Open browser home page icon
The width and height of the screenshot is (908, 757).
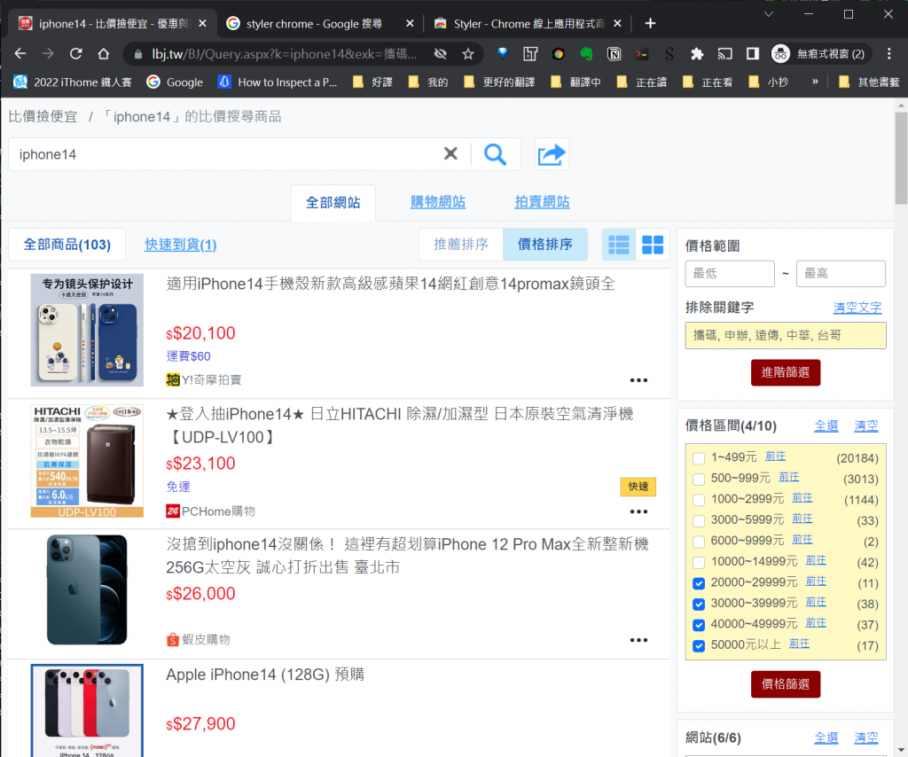click(104, 54)
